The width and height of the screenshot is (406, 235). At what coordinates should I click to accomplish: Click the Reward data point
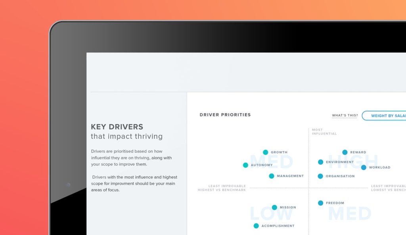point(345,152)
